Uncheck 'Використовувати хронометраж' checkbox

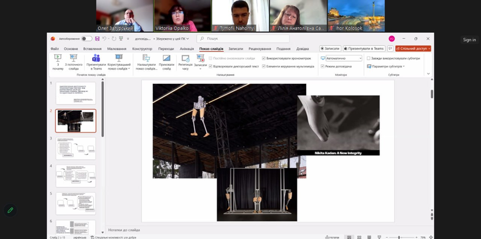(264, 58)
